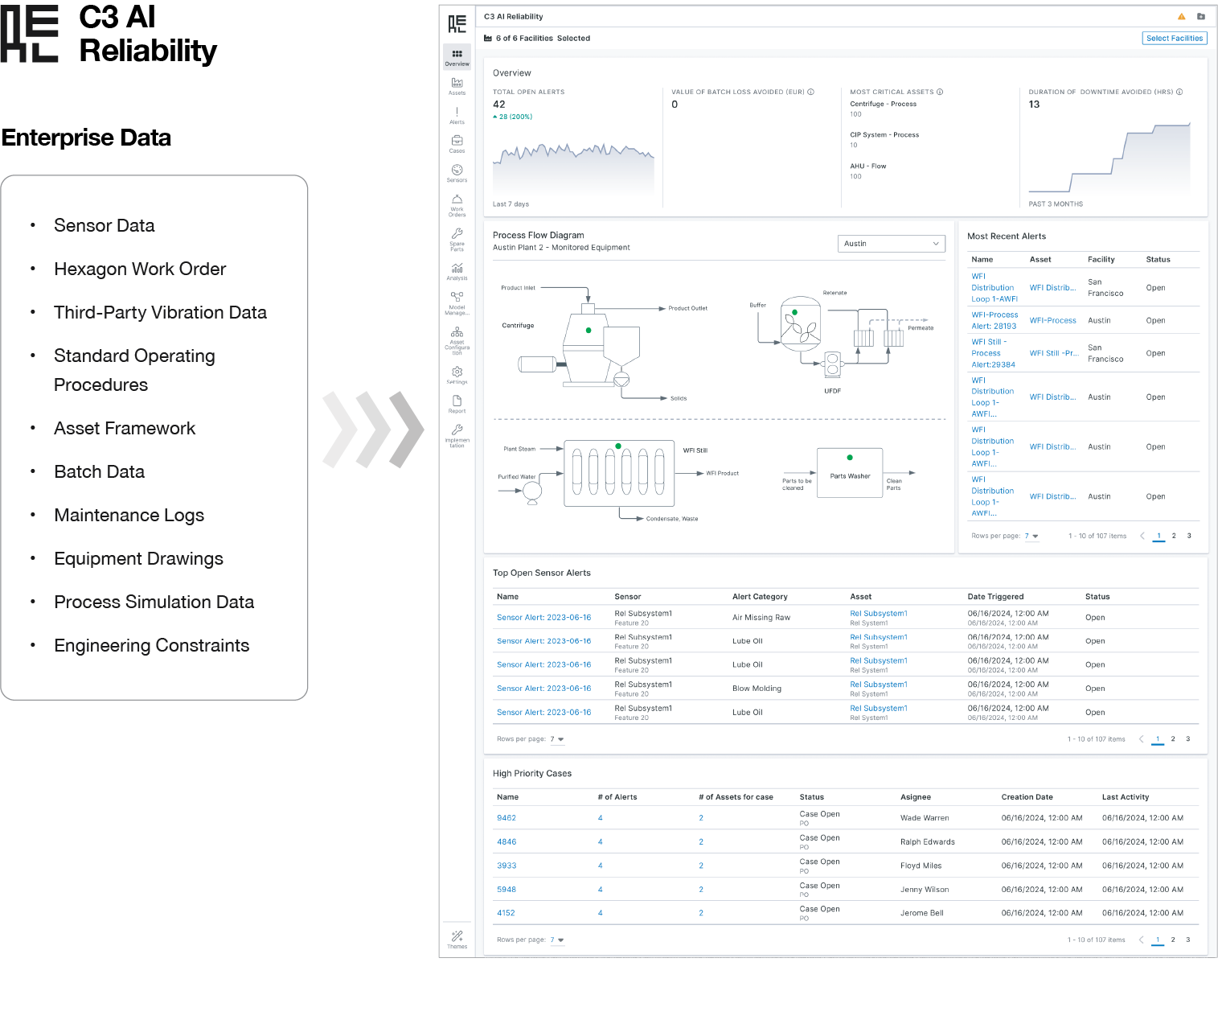This screenshot has width=1218, height=1024.
Task: Open case 4152 link
Action: [x=506, y=913]
